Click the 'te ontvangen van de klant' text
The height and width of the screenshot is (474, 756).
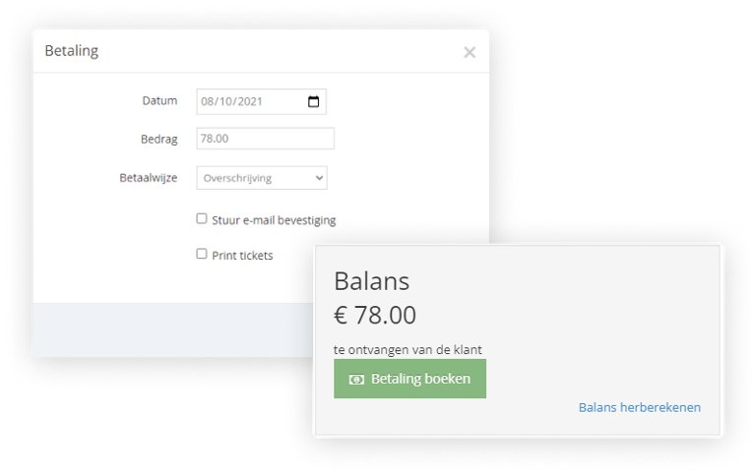click(x=408, y=349)
